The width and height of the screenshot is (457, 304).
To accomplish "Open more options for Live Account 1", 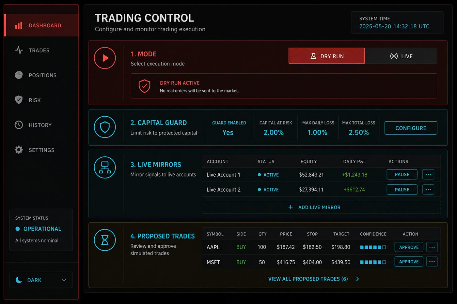I will point(428,174).
